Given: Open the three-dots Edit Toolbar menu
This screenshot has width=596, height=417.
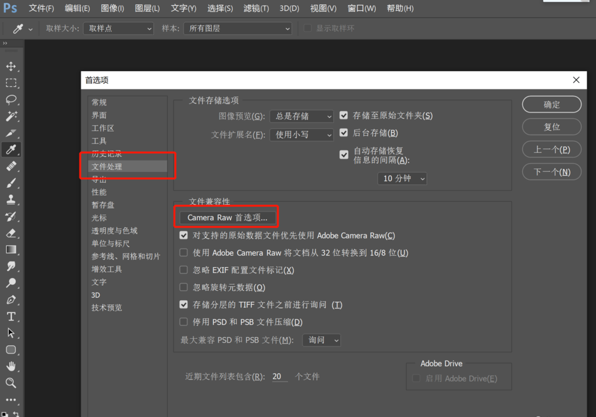Looking at the screenshot, I should pyautogui.click(x=11, y=400).
